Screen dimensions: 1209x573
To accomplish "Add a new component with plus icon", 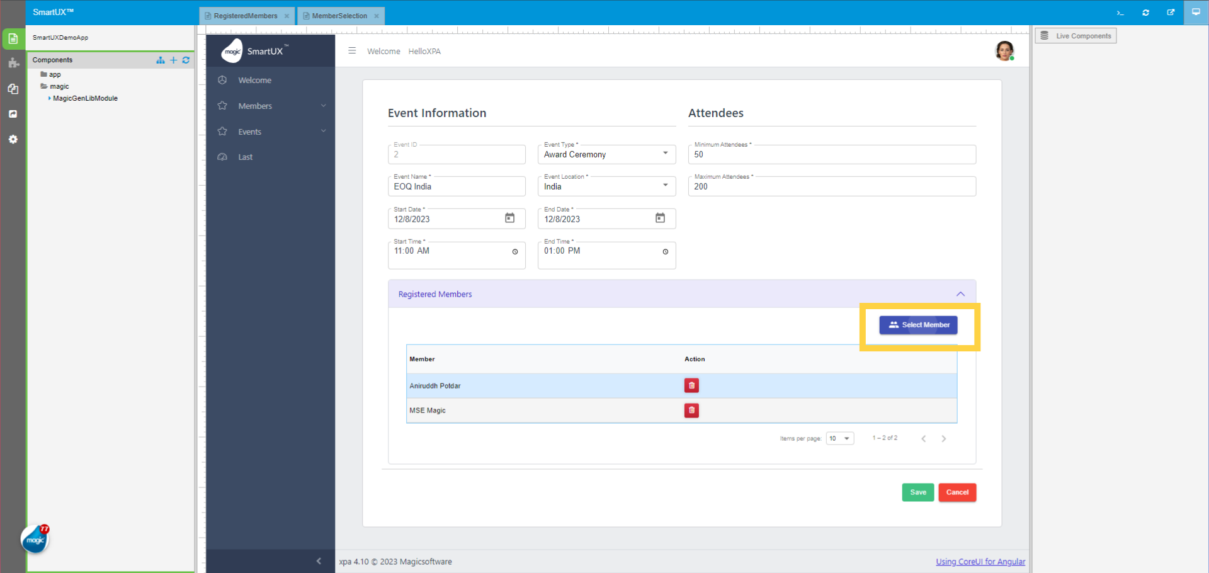I will click(x=174, y=60).
